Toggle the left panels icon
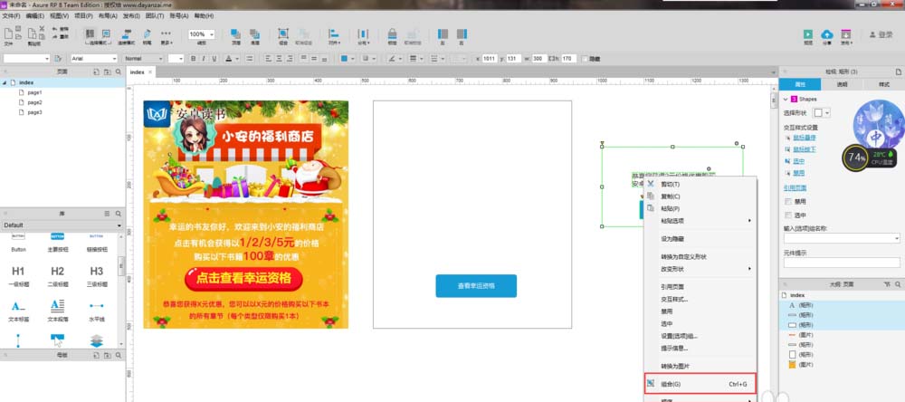The height and width of the screenshot is (402, 905). click(443, 33)
